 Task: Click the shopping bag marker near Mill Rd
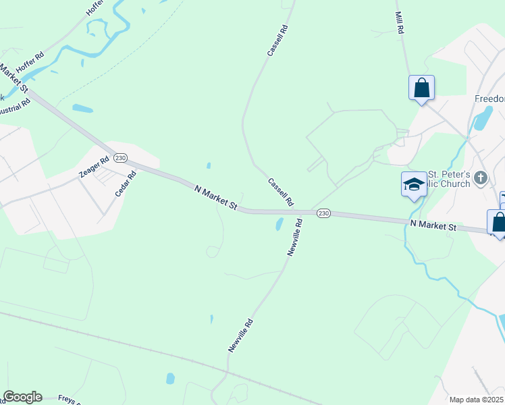(421, 88)
